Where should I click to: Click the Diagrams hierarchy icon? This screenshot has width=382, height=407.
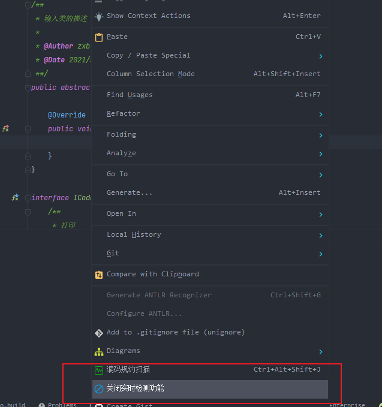(99, 352)
